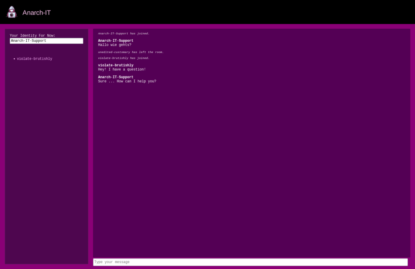The width and height of the screenshot is (415, 269).
Task: Click the sender name above 'Sure ... How can I help you?'
Action: coord(116,77)
